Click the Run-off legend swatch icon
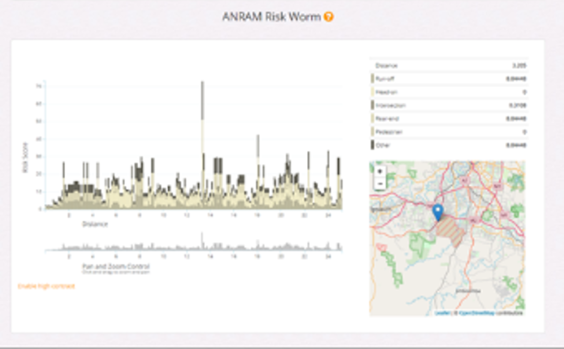Viewport: 564px width, 349px height. coord(372,78)
